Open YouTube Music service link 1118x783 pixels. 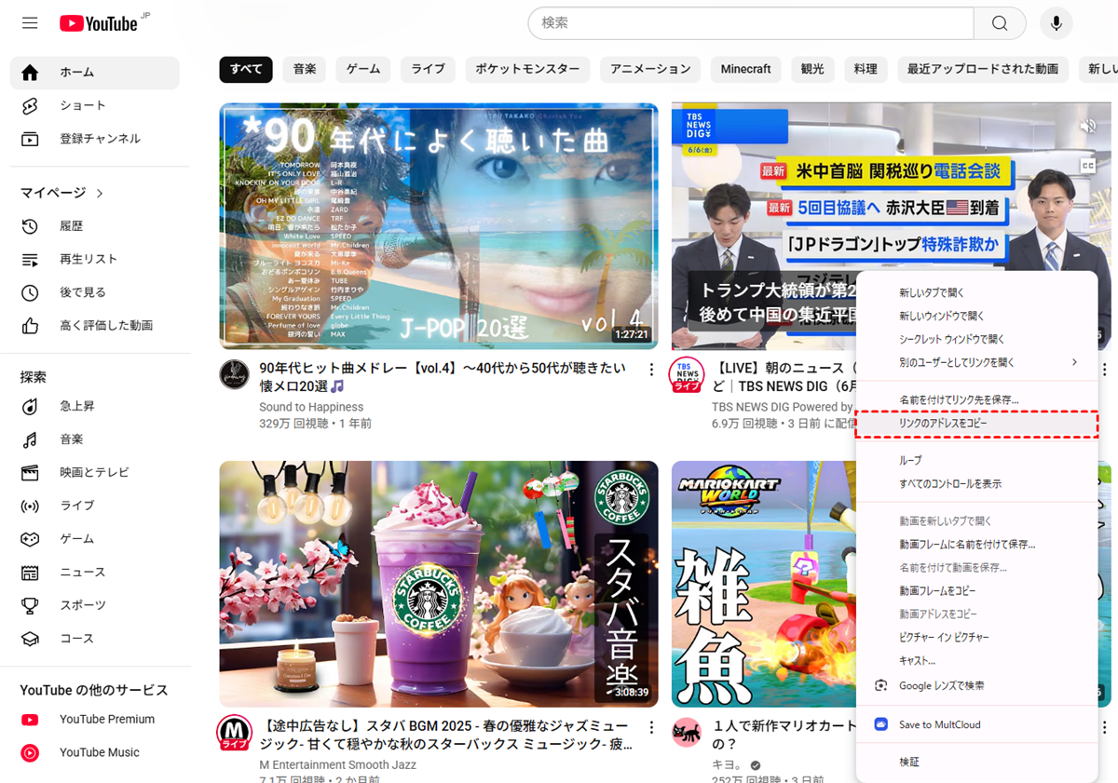click(x=99, y=752)
